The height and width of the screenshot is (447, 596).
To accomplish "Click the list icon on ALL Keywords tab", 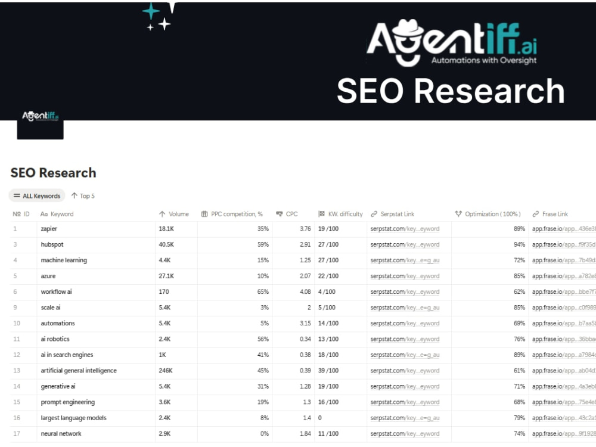I will click(17, 195).
